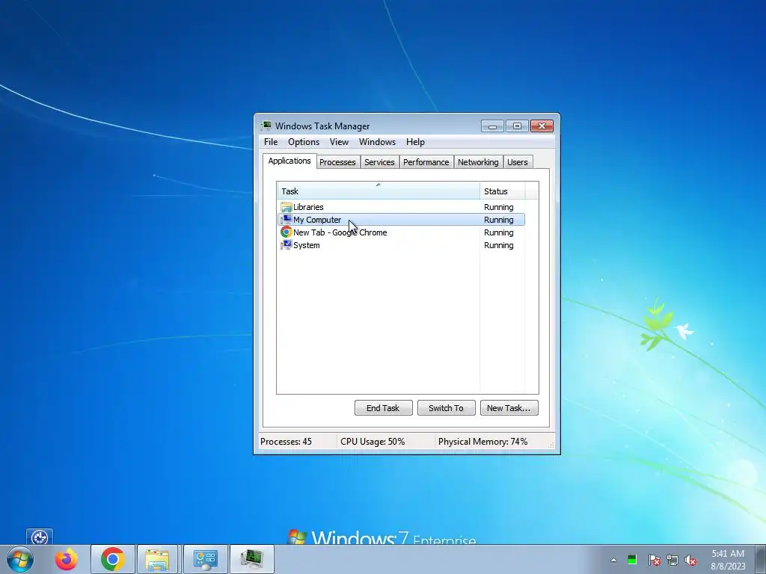The height and width of the screenshot is (574, 766).
Task: Select the Libraries task row
Action: (x=401, y=207)
